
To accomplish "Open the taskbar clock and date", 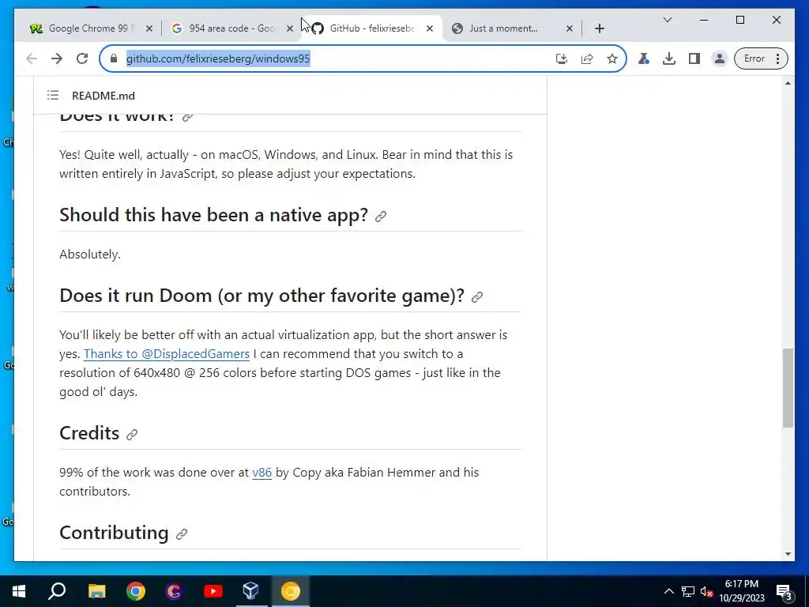I will 742,591.
